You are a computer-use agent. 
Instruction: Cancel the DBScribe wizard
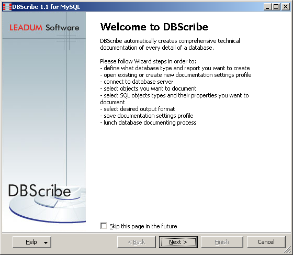[x=266, y=242]
